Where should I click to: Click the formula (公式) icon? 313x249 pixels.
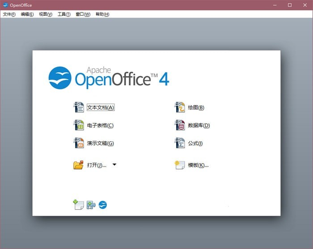180,143
